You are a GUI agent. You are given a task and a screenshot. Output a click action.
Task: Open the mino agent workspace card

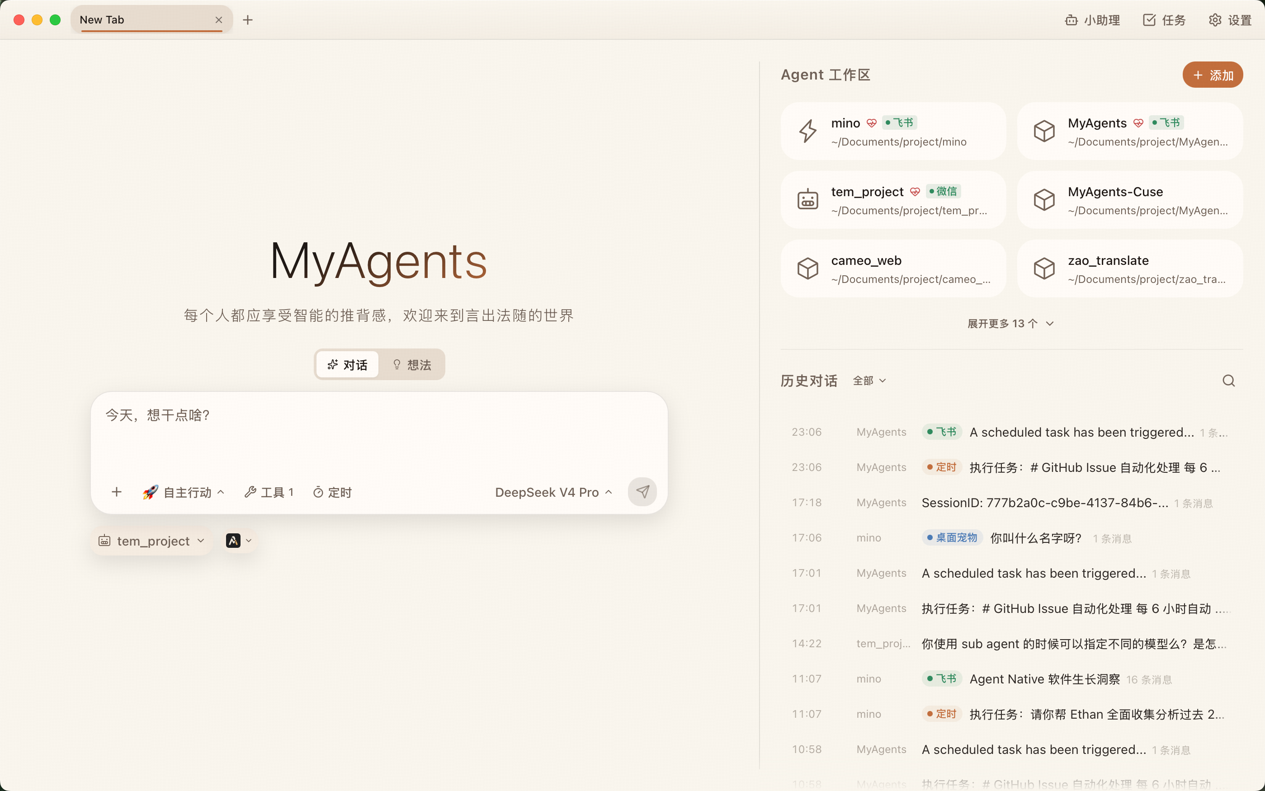(893, 131)
